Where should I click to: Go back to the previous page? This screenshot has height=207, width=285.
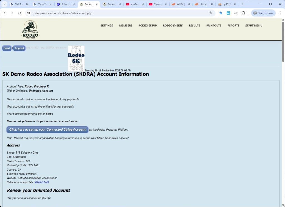(x=5, y=13)
